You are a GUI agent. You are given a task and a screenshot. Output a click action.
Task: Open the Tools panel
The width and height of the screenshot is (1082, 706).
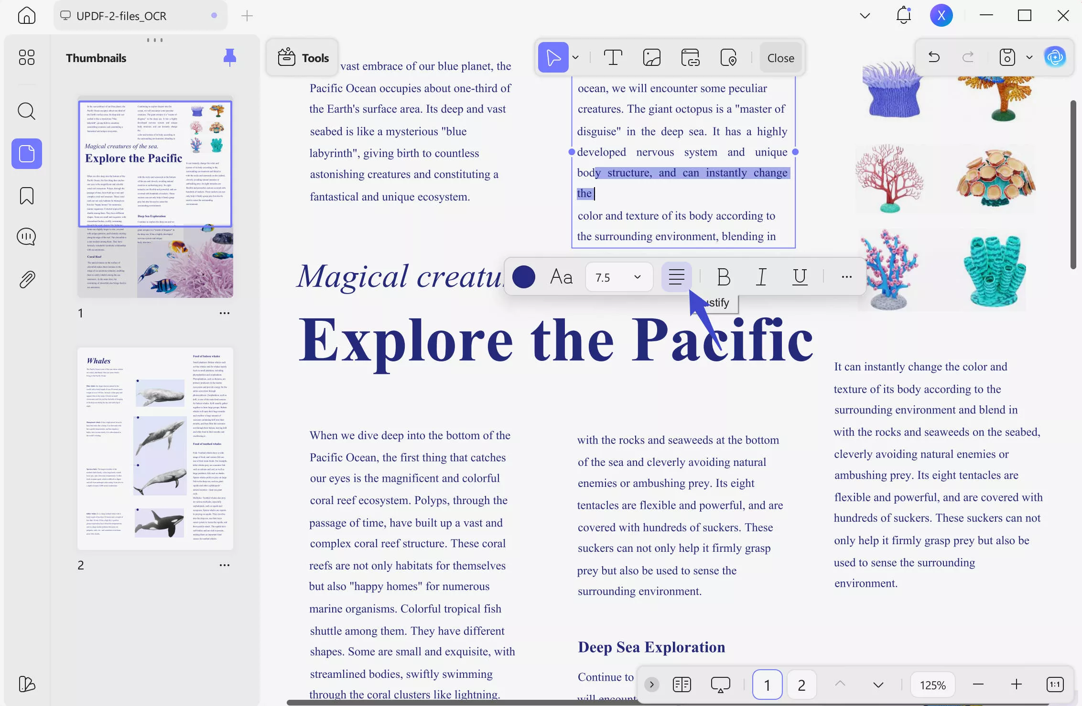pos(302,57)
